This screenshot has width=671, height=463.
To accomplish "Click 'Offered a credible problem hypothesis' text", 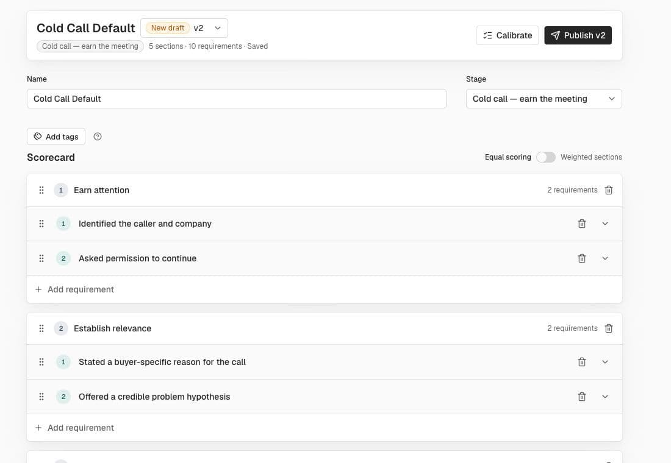I will click(x=154, y=397).
